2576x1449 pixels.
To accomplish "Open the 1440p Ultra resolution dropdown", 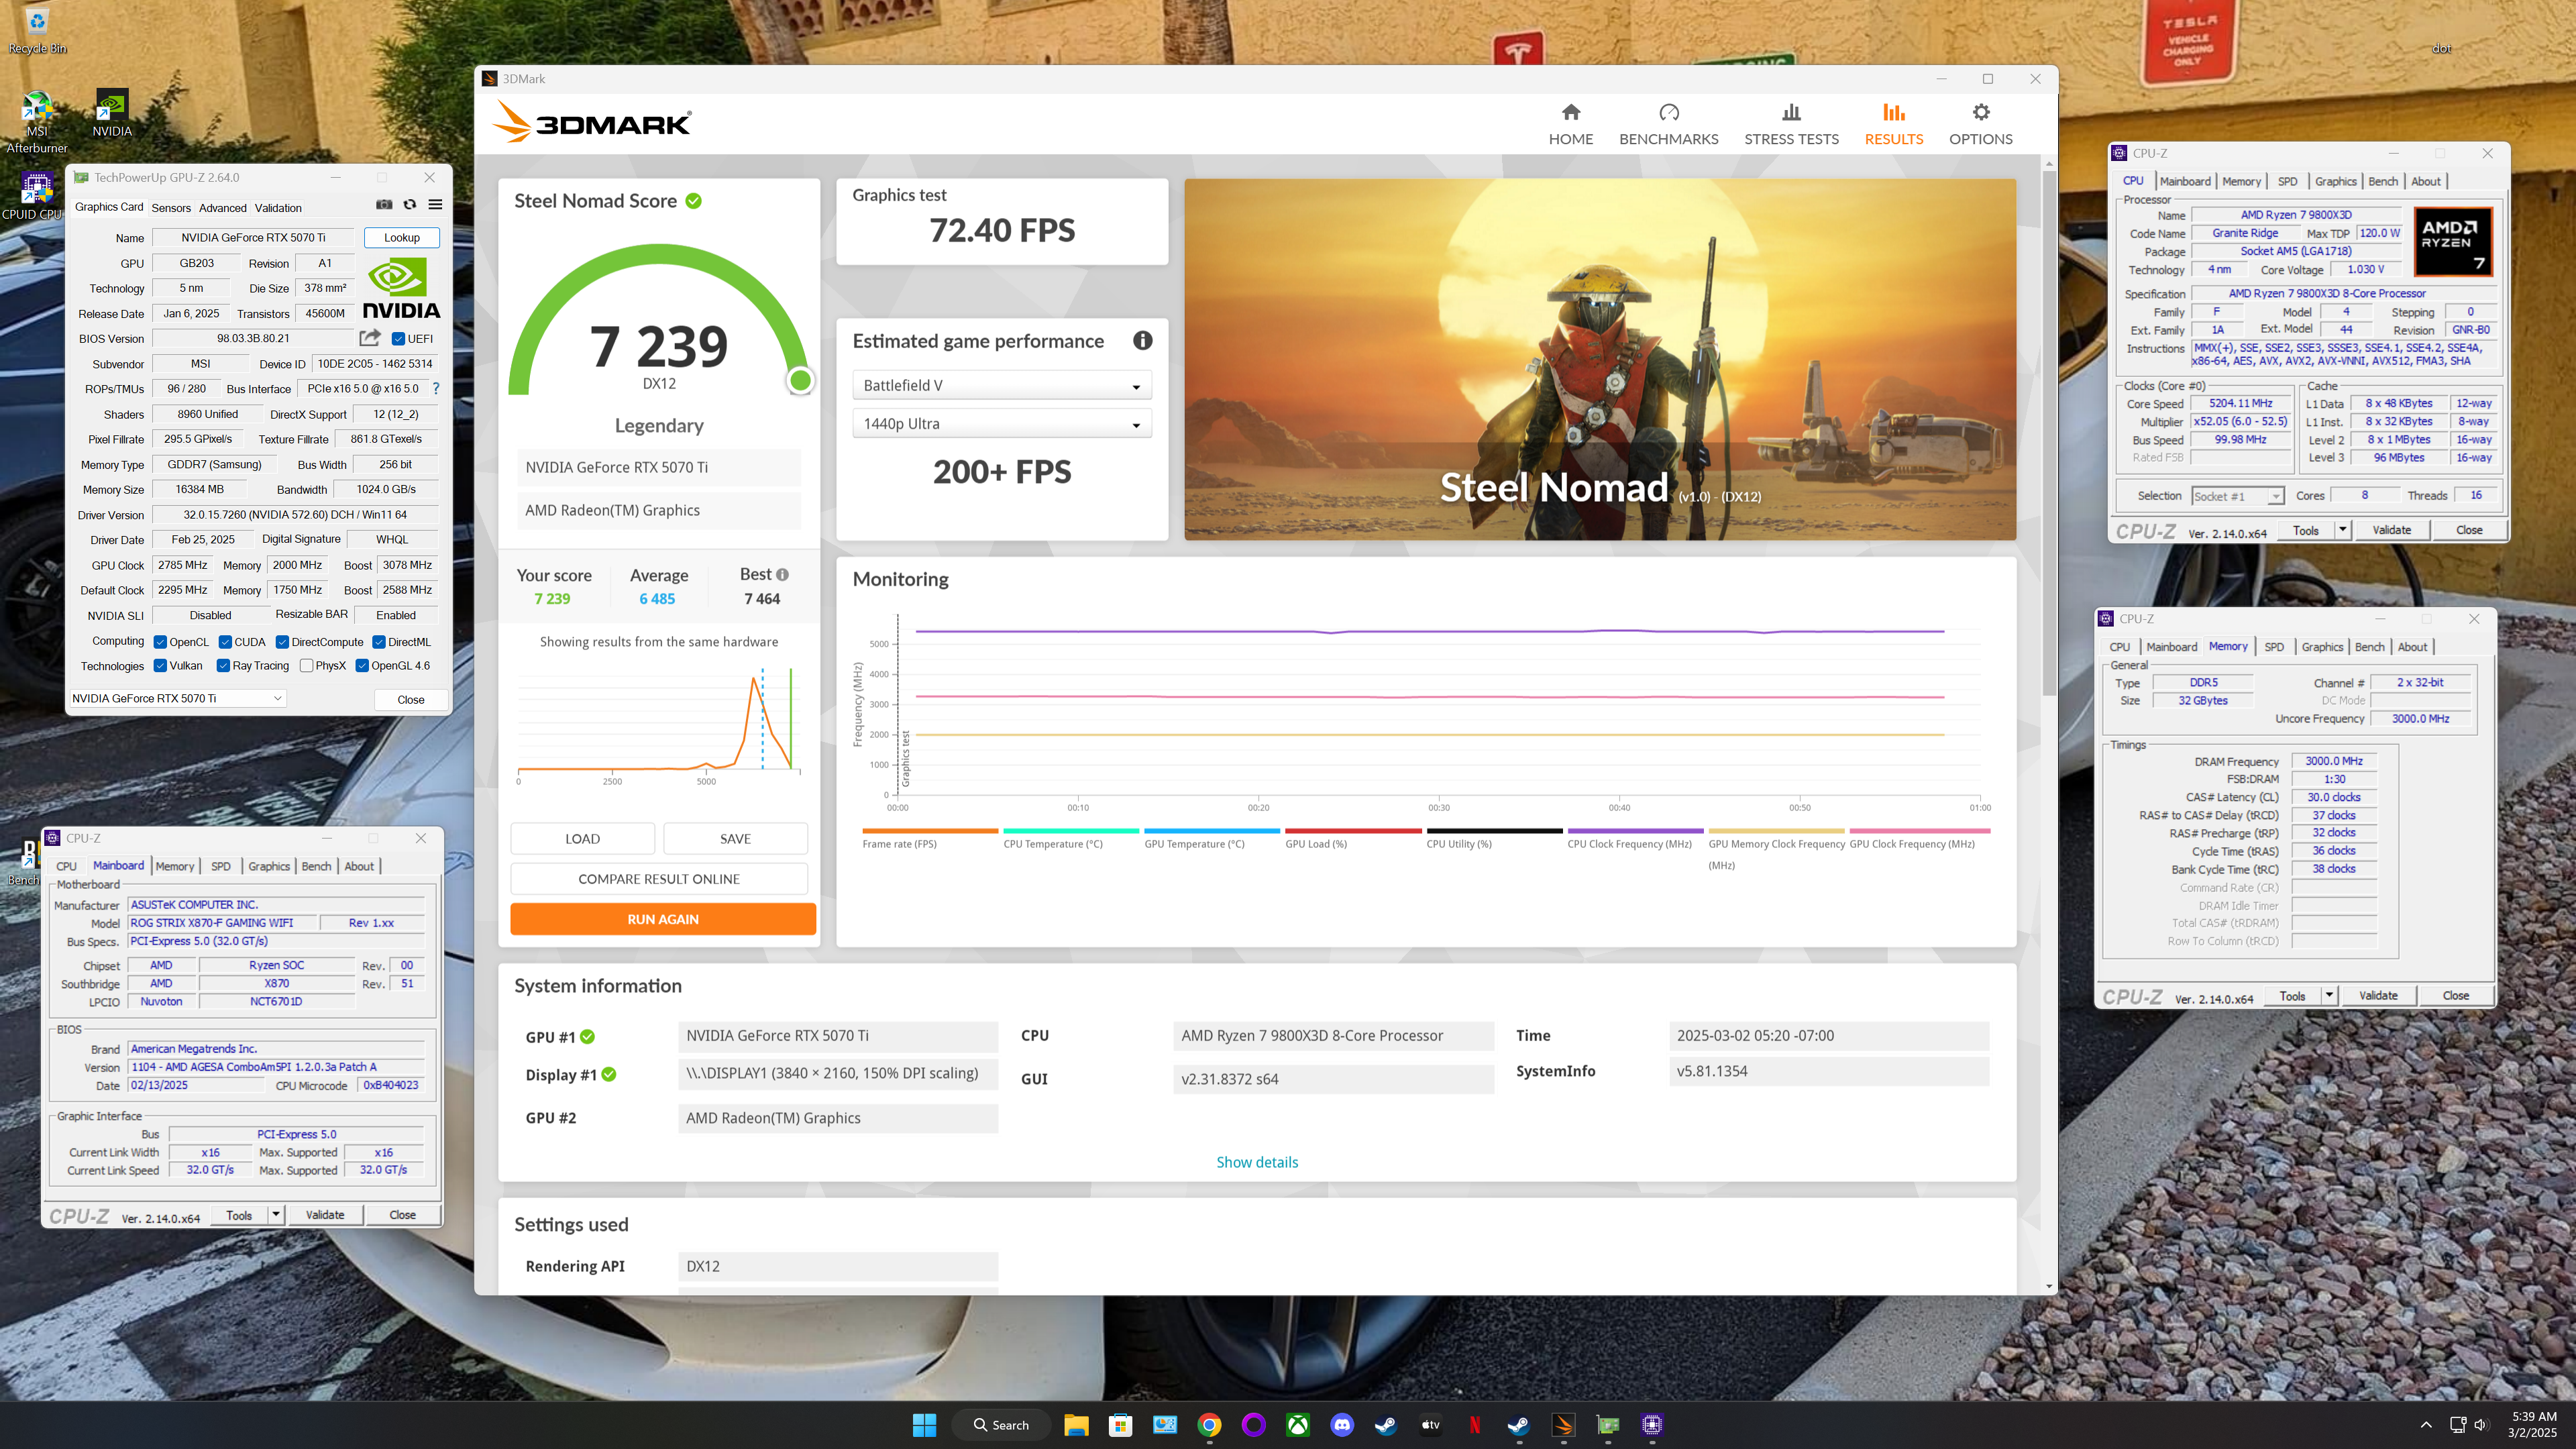I will (1001, 424).
